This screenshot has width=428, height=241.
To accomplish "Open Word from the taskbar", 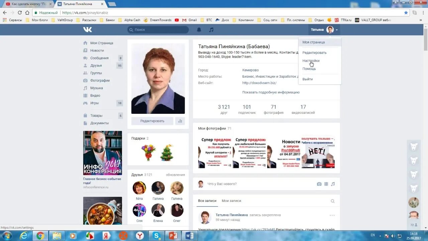I will [x=190, y=236].
